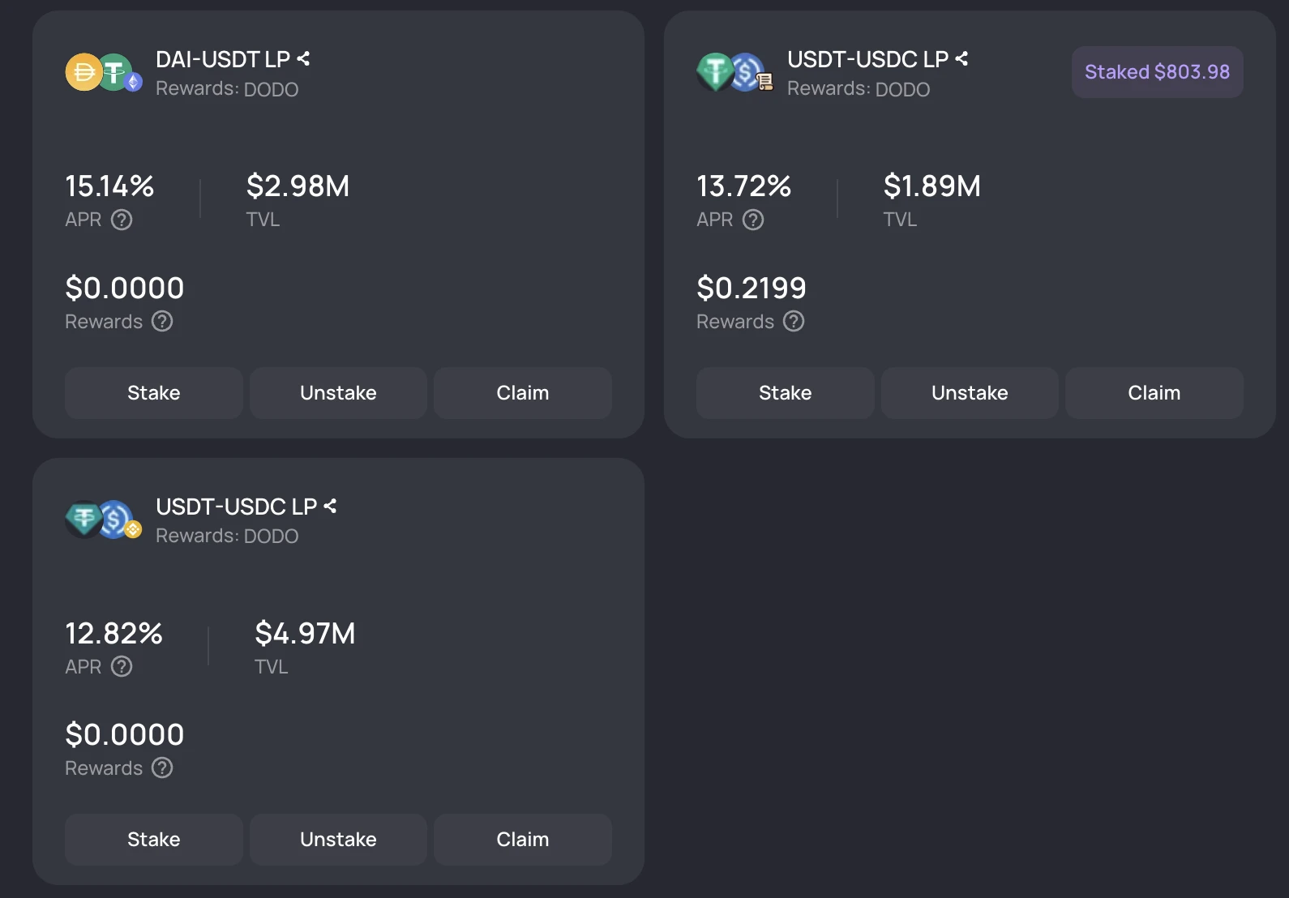Open APR help icon beside 12.82%
This screenshot has height=898, width=1289.
tap(122, 667)
